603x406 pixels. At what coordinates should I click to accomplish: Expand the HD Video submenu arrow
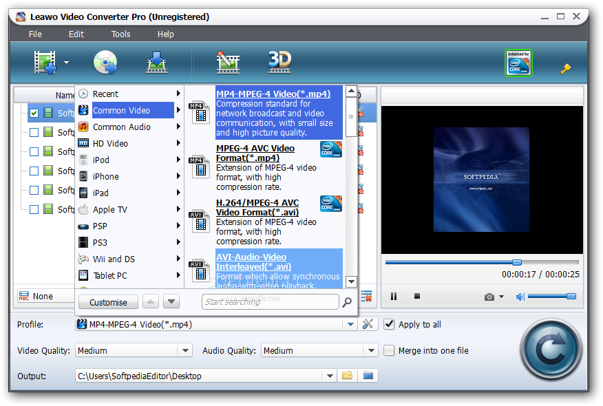point(178,143)
